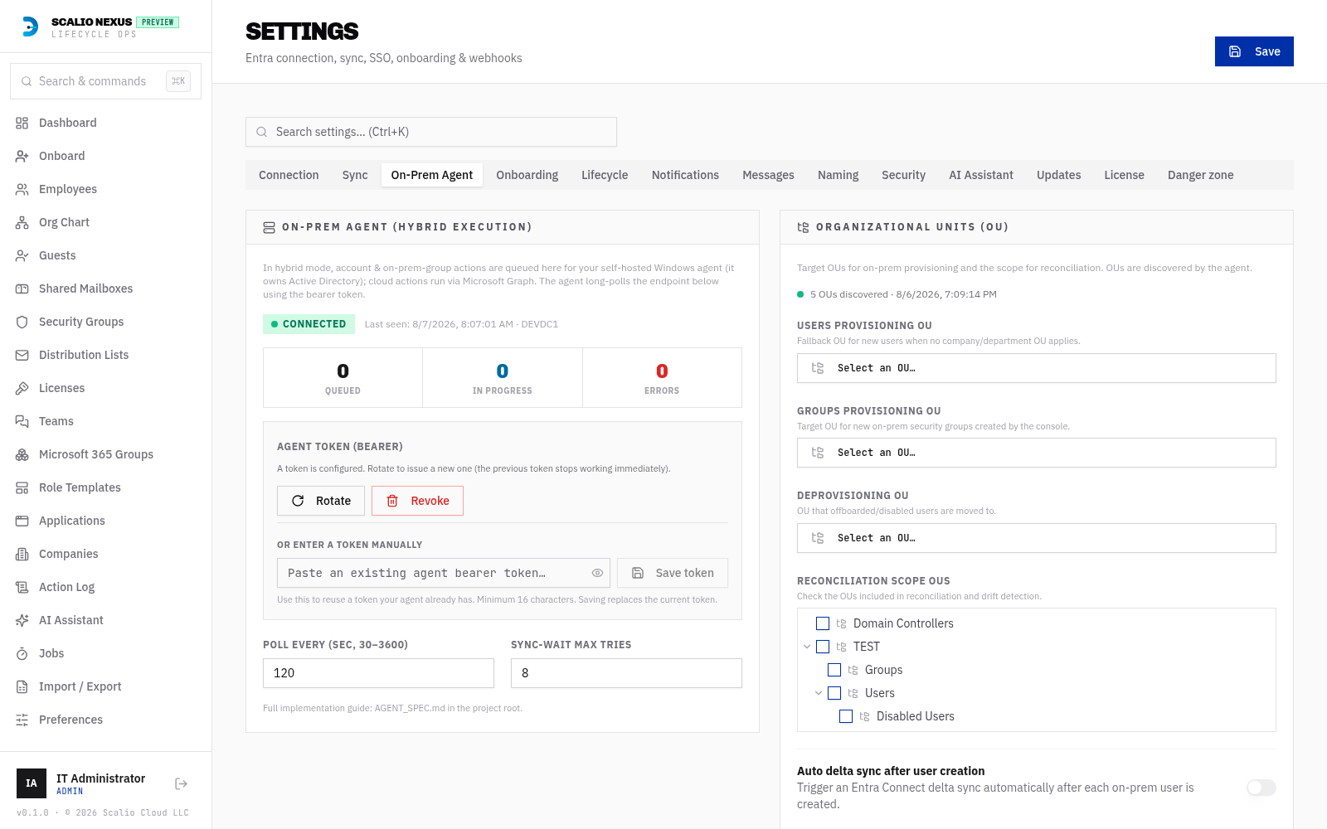Open Org Chart via its sidebar icon
This screenshot has width=1327, height=829.
(22, 222)
